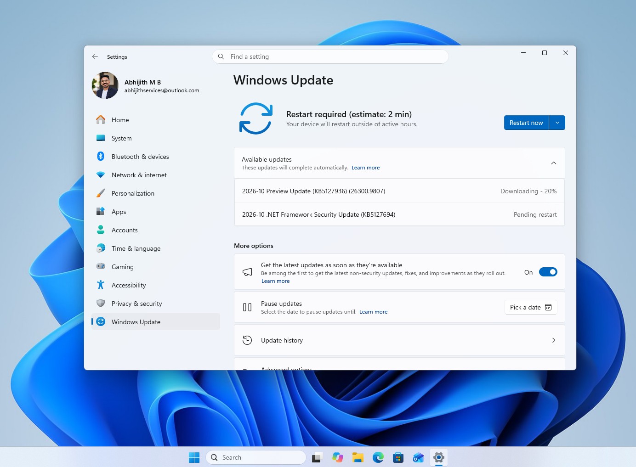Viewport: 636px width, 467px height.
Task: Click the Apps icon in sidebar
Action: (101, 212)
